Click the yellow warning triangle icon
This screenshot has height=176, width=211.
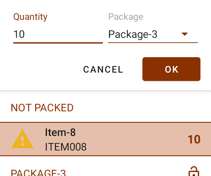22,139
